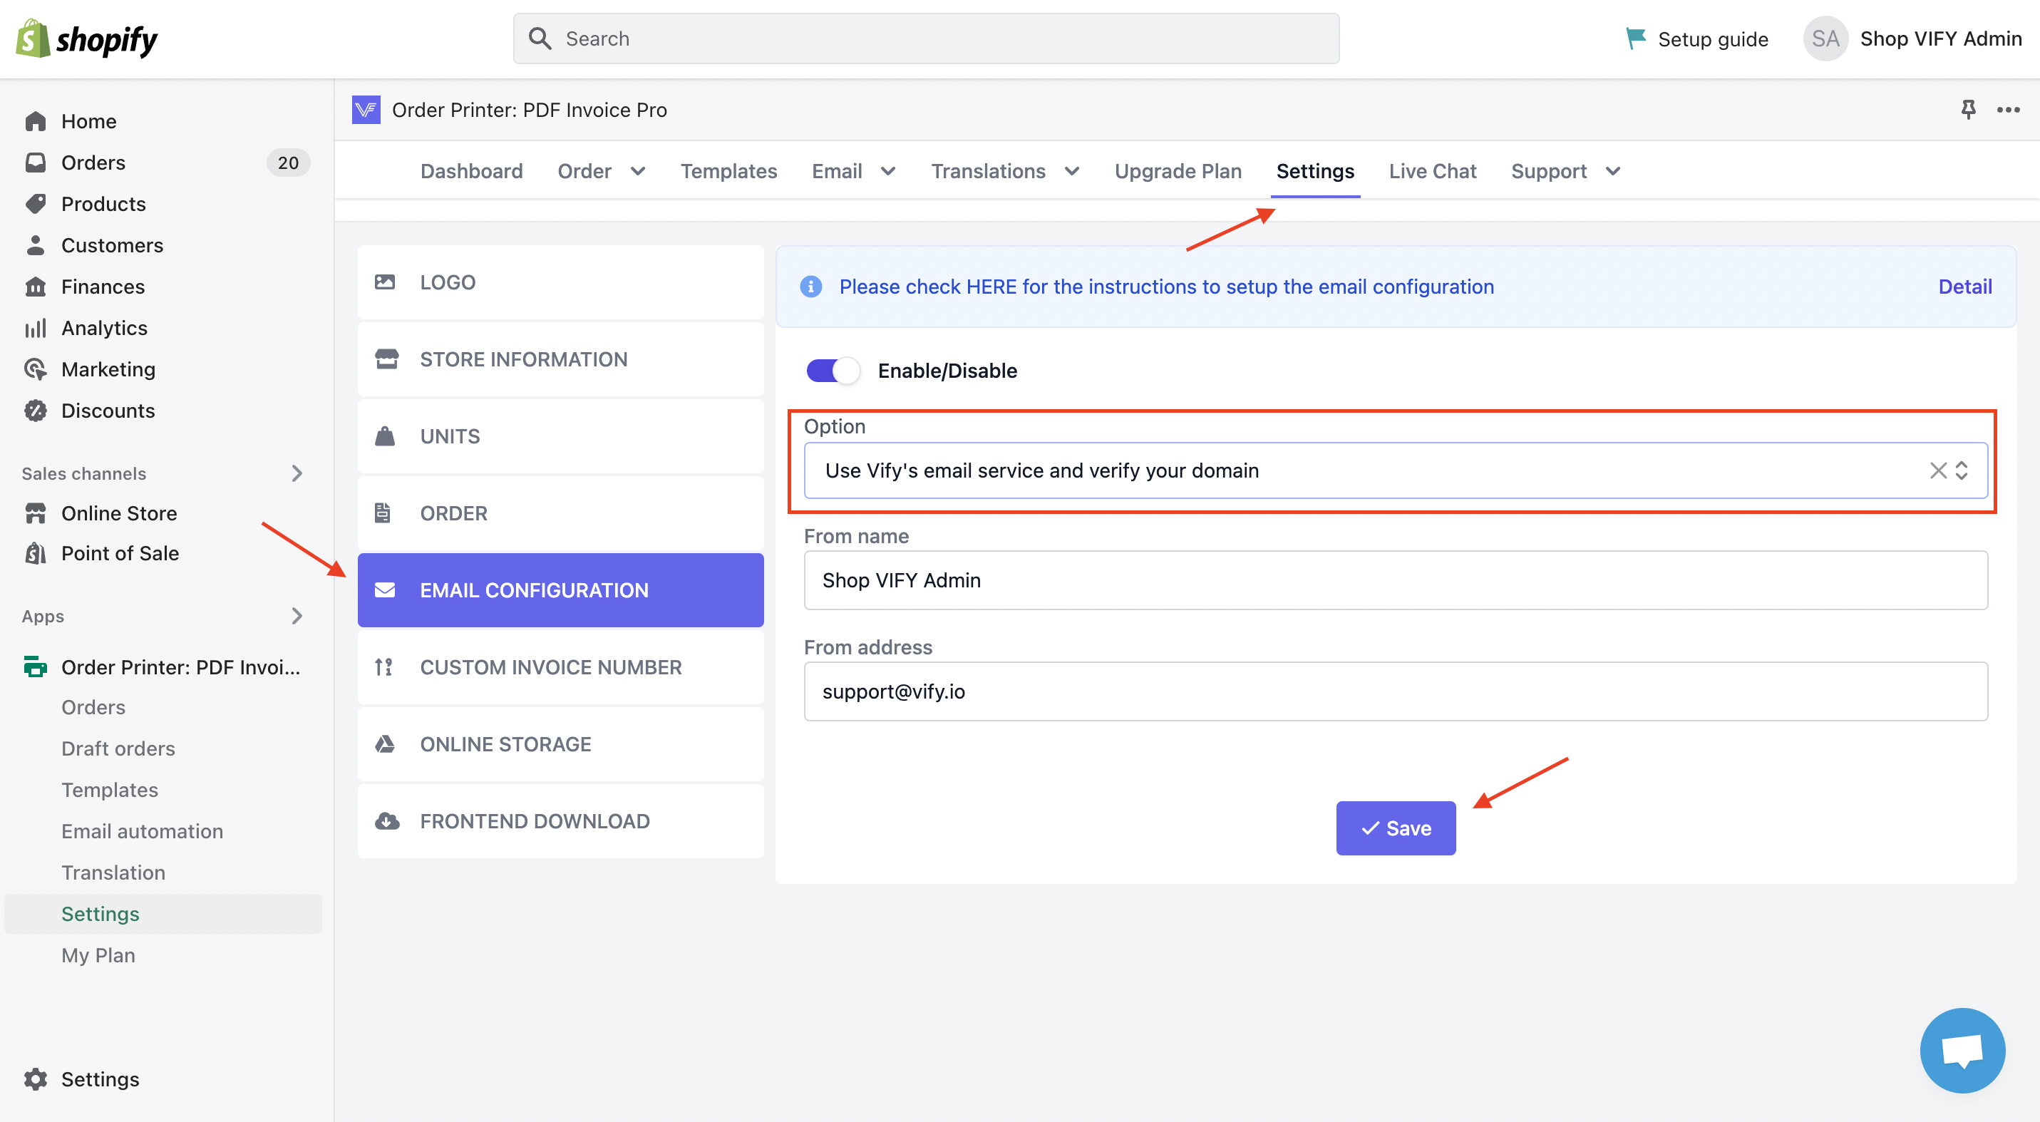The width and height of the screenshot is (2040, 1122).
Task: Click the pin app icon
Action: [x=1968, y=109]
